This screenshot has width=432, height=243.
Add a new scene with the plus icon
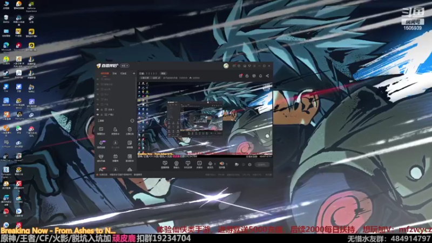134,73
